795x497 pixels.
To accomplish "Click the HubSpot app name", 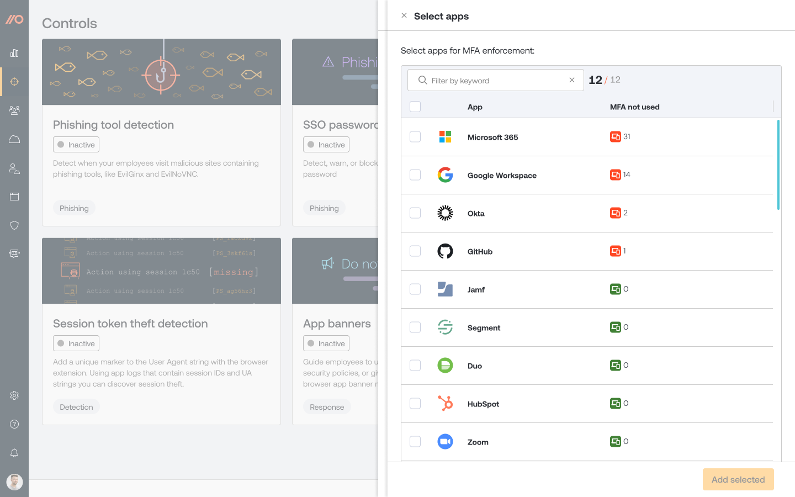I will click(x=483, y=404).
